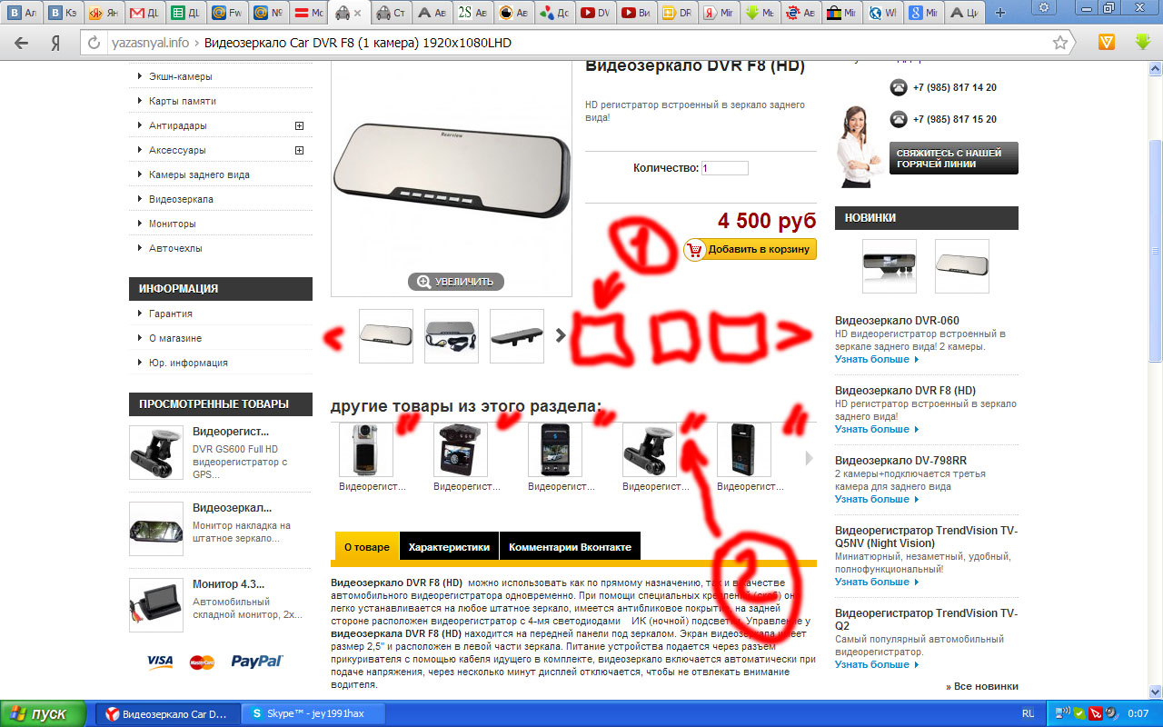Open the viewed 'Монитор 4.3...' product

tap(229, 584)
